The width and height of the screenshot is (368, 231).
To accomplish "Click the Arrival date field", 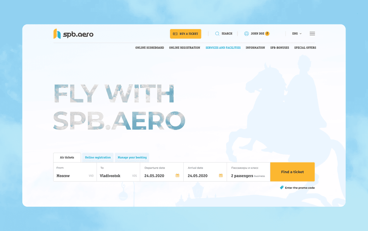I will [205, 172].
